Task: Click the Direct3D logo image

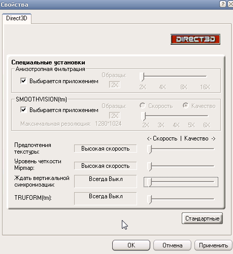Action: [x=195, y=39]
